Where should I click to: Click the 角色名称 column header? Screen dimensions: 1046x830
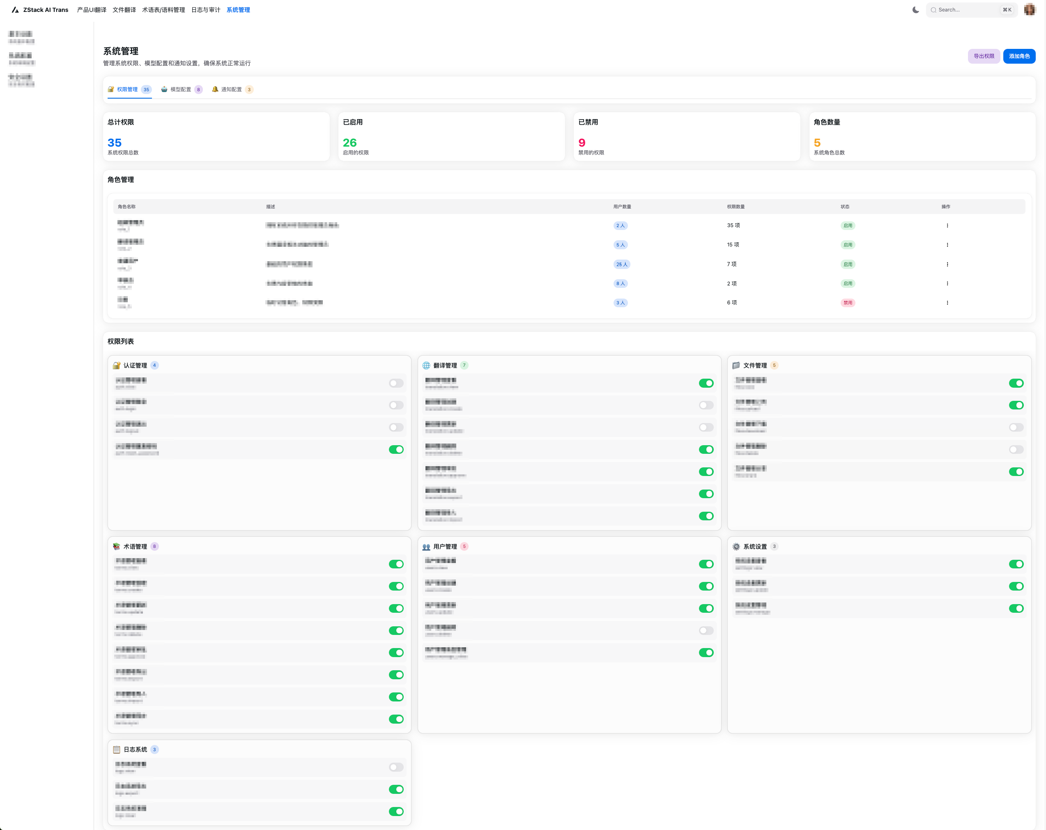click(126, 207)
